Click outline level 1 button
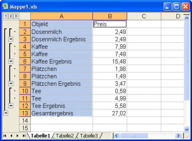Image resolution: width=192 pixels, height=141 pixels. tap(5, 16)
